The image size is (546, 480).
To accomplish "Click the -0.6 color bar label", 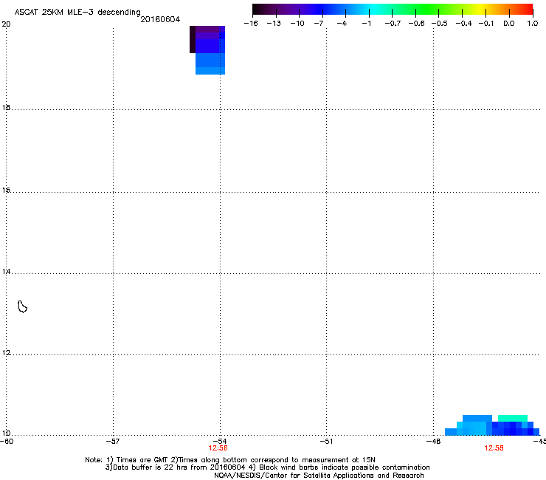I will point(416,24).
